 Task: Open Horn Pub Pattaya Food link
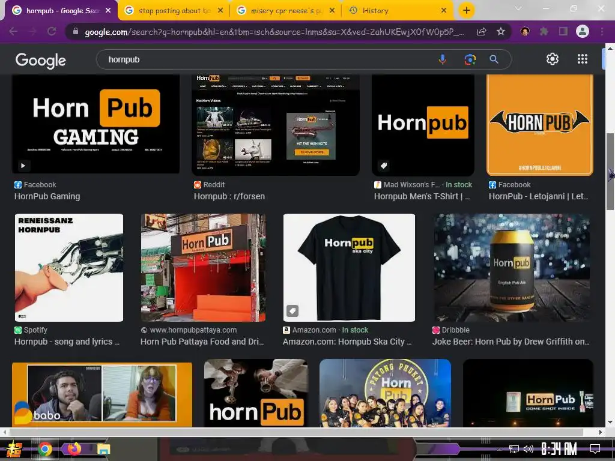click(202, 342)
